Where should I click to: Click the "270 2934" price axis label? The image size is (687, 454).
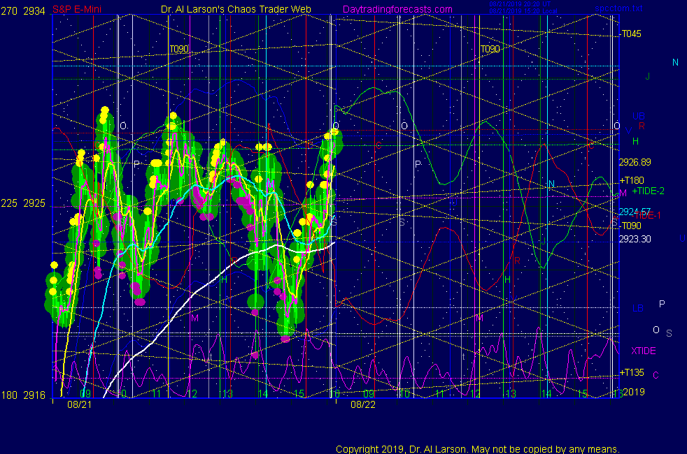pyautogui.click(x=23, y=11)
